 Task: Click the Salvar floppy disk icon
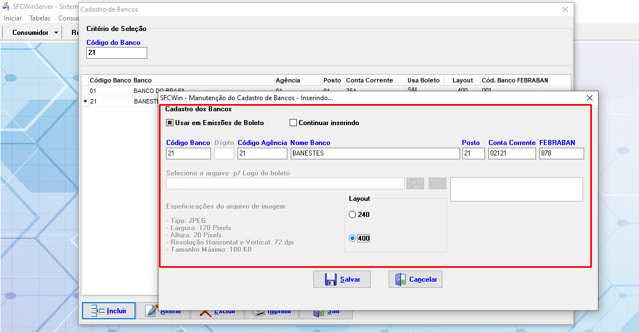(x=330, y=279)
